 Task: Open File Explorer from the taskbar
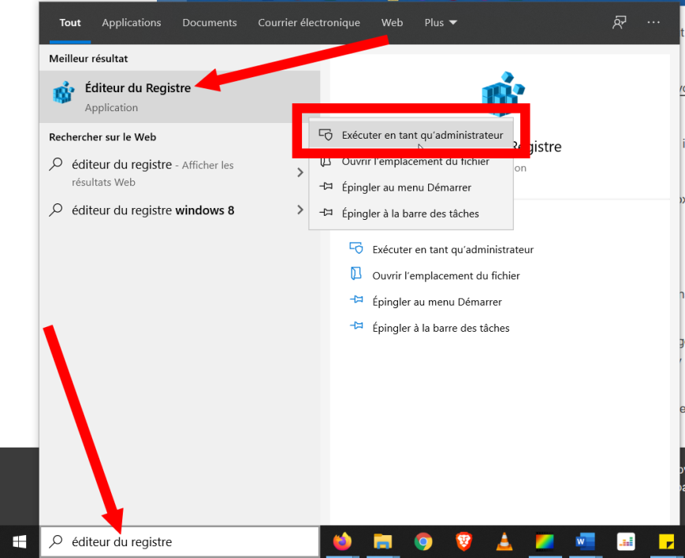point(383,541)
